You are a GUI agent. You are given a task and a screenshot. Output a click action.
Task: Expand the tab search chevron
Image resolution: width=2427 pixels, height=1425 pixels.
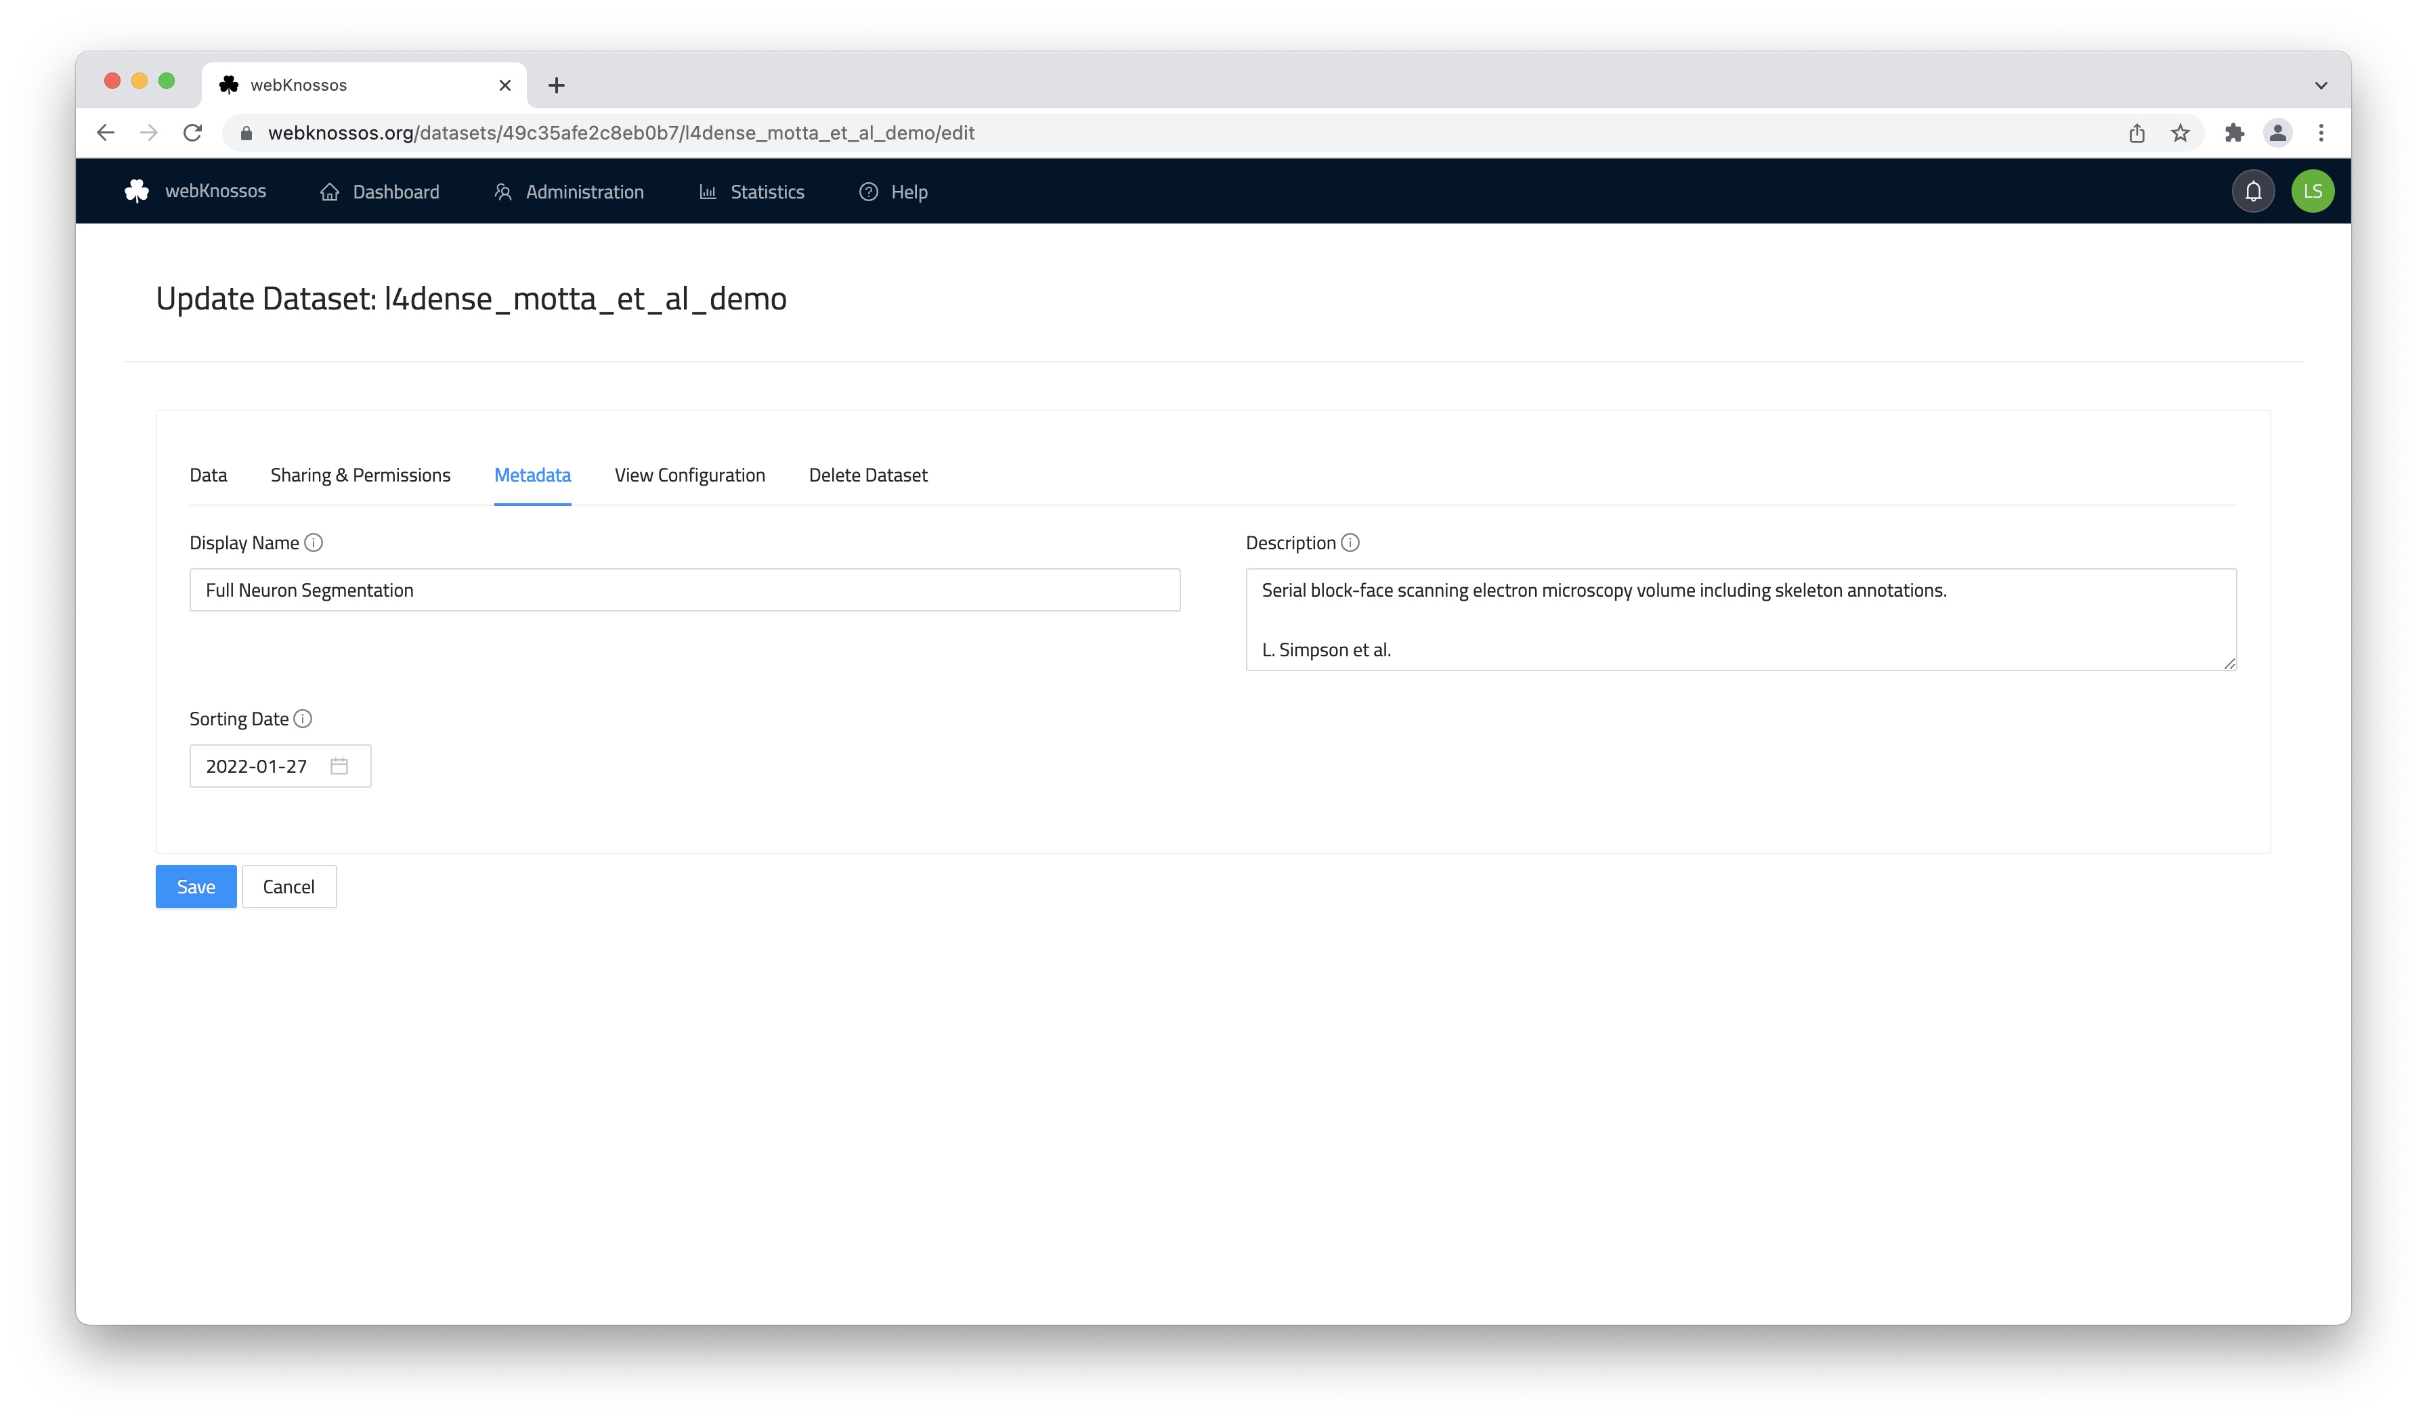[2321, 85]
